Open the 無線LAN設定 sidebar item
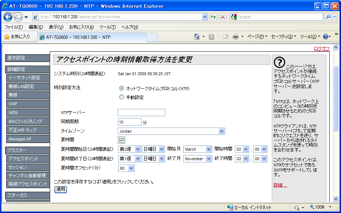Viewport: 341px width, 213px height. point(28,87)
